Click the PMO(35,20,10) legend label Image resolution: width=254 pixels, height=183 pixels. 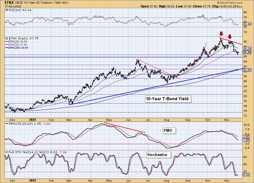(x=28, y=124)
